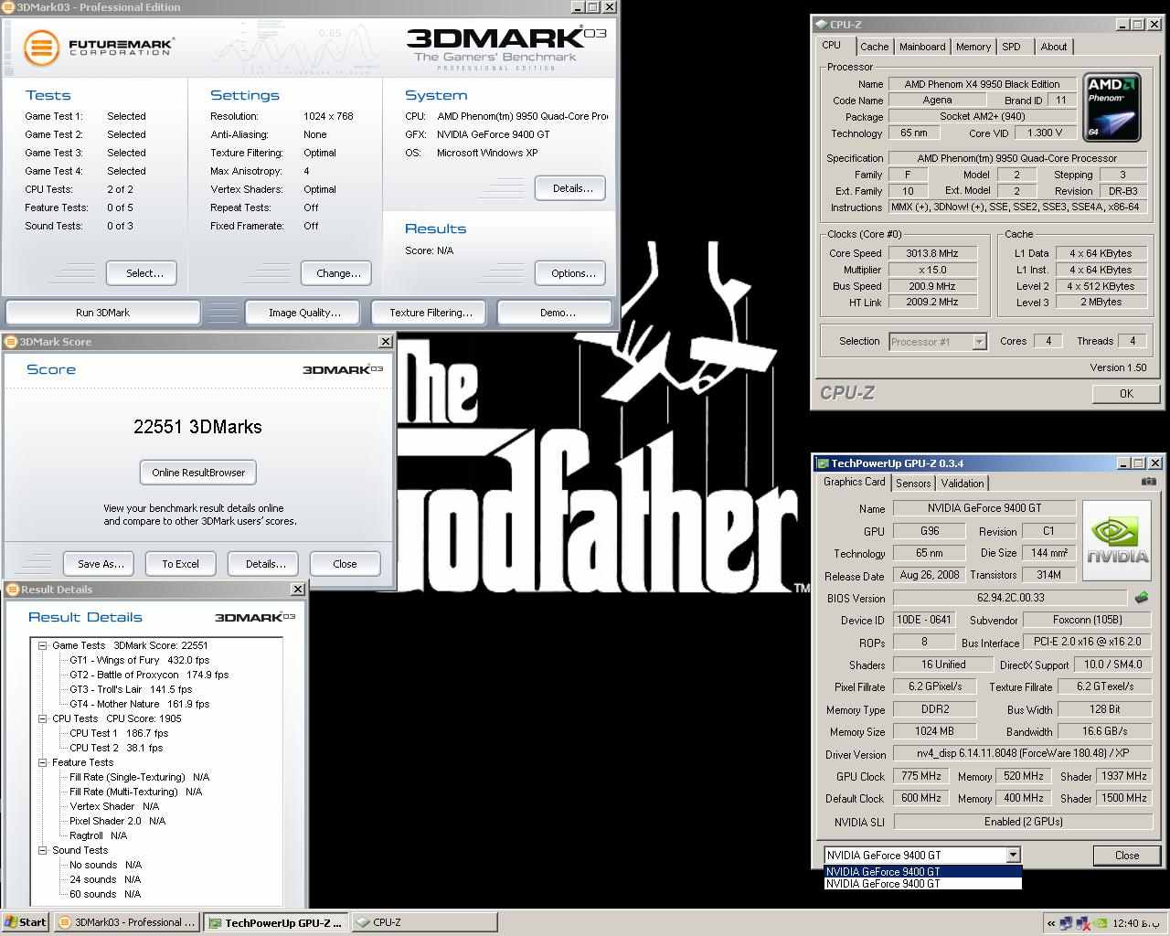Switch to the Sensors tab in GPU-Z

913,484
